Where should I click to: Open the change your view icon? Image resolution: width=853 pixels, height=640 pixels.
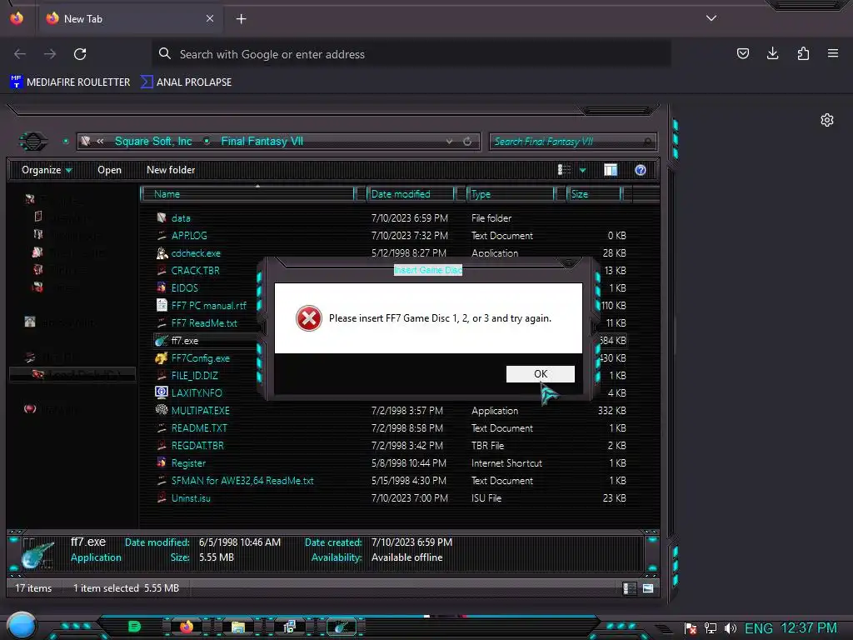pyautogui.click(x=564, y=170)
